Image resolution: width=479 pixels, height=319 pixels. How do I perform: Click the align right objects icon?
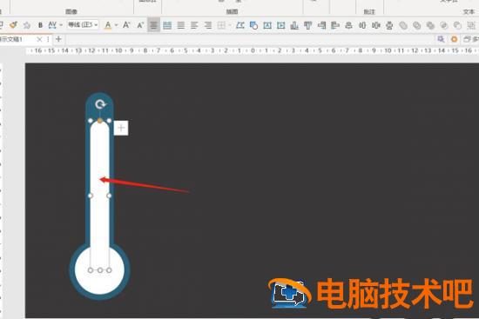321,25
